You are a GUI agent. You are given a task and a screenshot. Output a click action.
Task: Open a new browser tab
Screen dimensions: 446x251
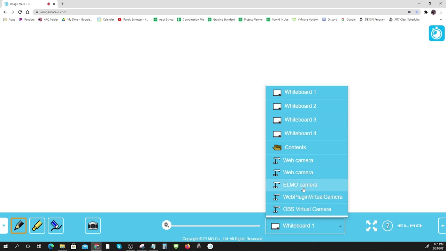pyautogui.click(x=63, y=4)
